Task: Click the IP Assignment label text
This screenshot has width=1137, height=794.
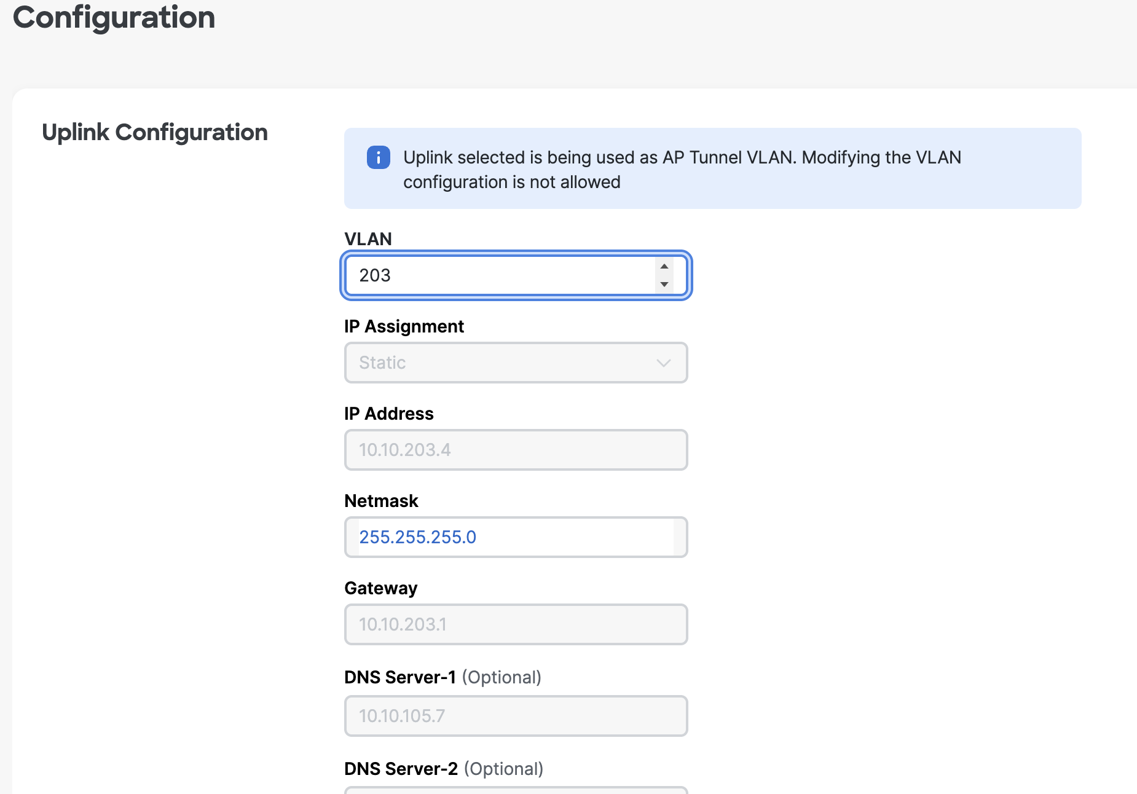Action: (x=404, y=326)
